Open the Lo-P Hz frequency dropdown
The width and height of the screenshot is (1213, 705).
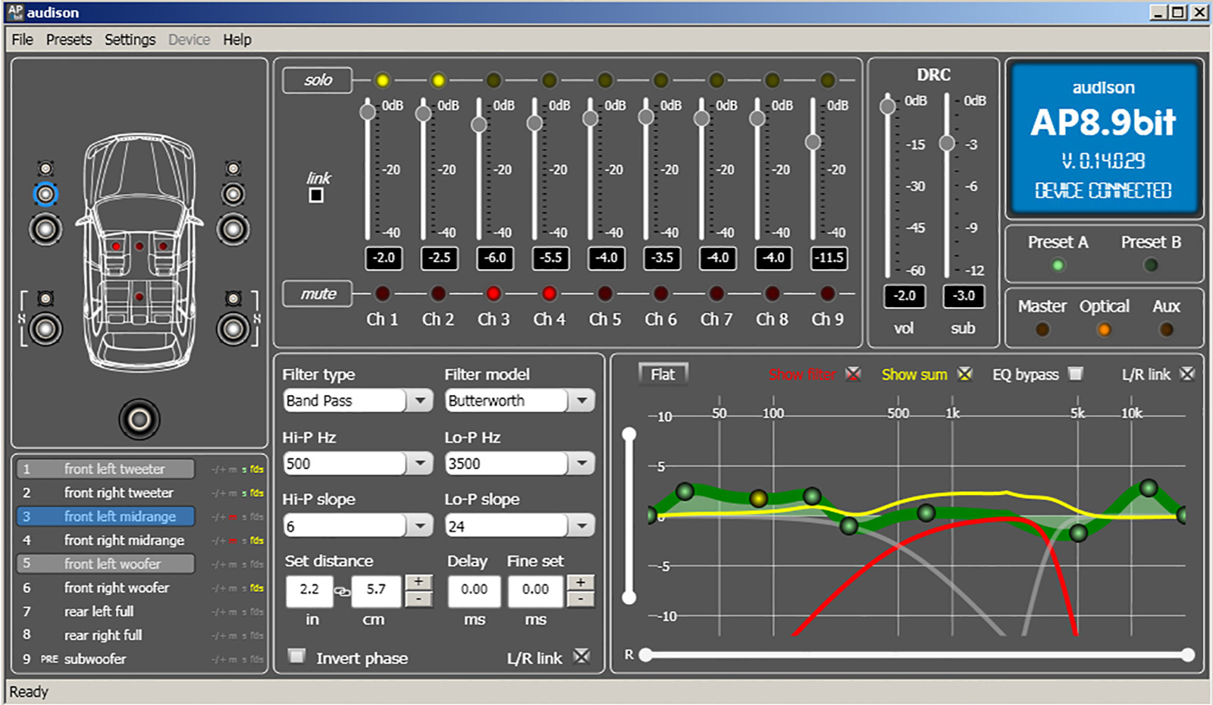tap(581, 463)
